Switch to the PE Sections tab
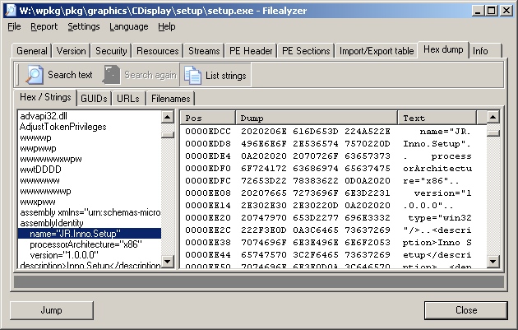518x330 pixels. [306, 51]
